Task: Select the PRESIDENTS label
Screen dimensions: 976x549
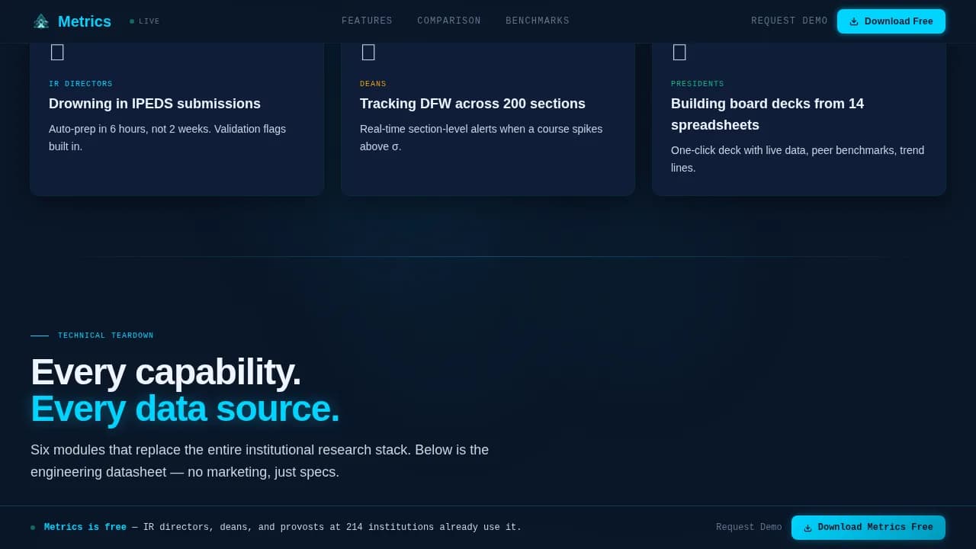Action: point(698,84)
